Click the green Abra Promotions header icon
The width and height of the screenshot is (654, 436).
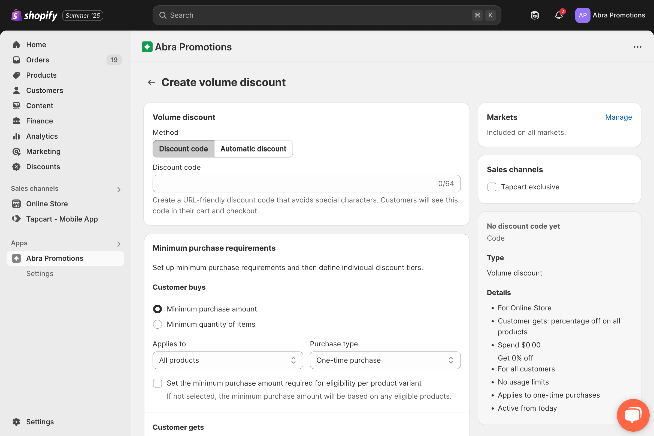[147, 47]
